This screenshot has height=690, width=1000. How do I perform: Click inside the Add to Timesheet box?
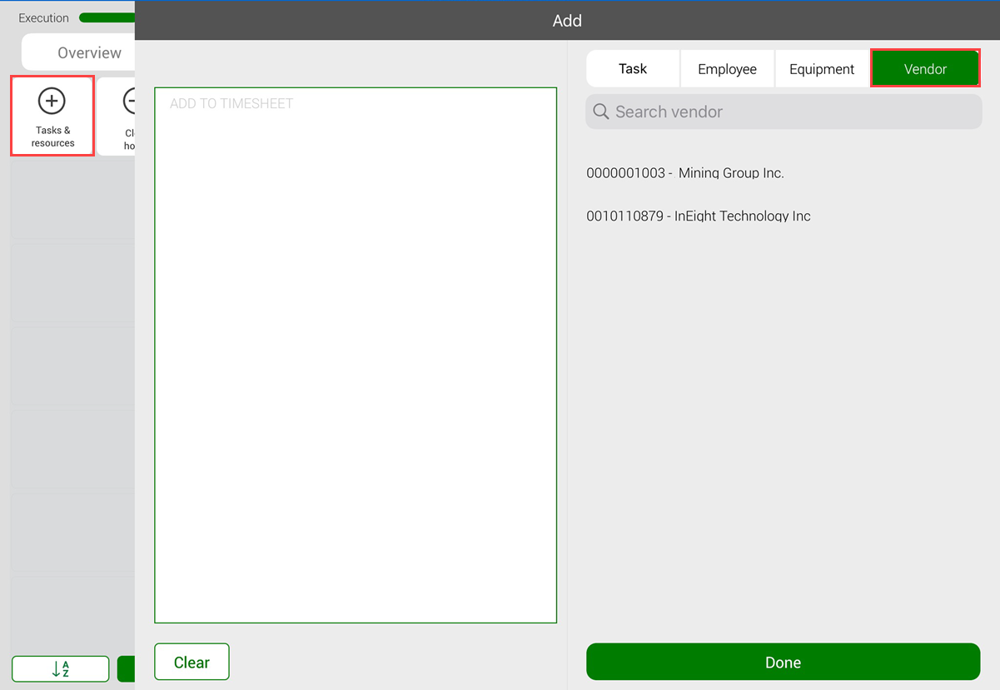click(x=356, y=355)
